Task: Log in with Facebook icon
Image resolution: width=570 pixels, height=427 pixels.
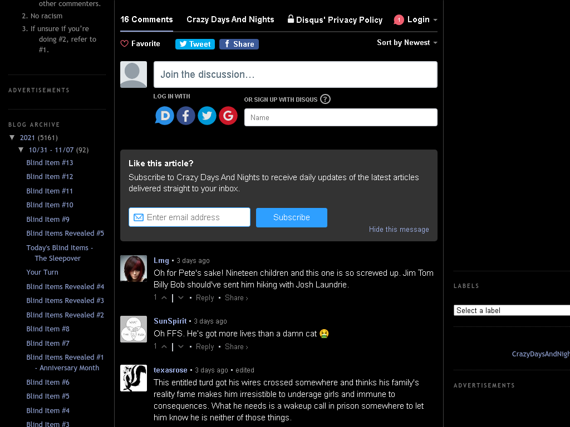Action: (186, 116)
